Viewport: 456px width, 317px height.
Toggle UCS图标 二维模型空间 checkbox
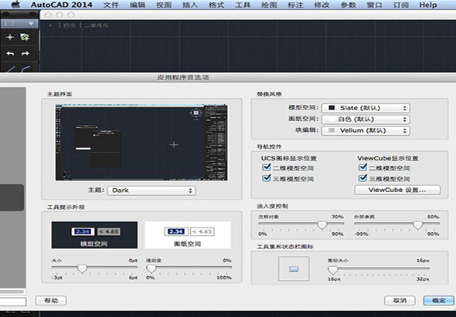click(x=267, y=167)
